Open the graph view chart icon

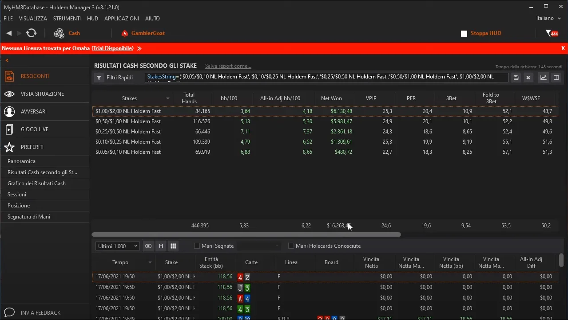[543, 78]
